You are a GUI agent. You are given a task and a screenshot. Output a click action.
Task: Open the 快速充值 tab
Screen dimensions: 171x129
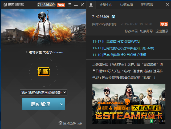point(127,5)
